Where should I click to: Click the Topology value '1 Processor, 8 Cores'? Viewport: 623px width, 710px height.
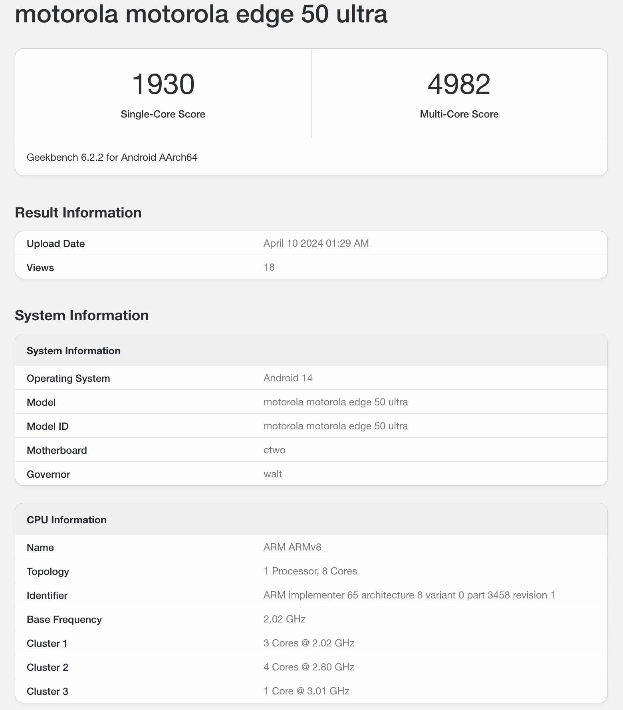pos(310,571)
